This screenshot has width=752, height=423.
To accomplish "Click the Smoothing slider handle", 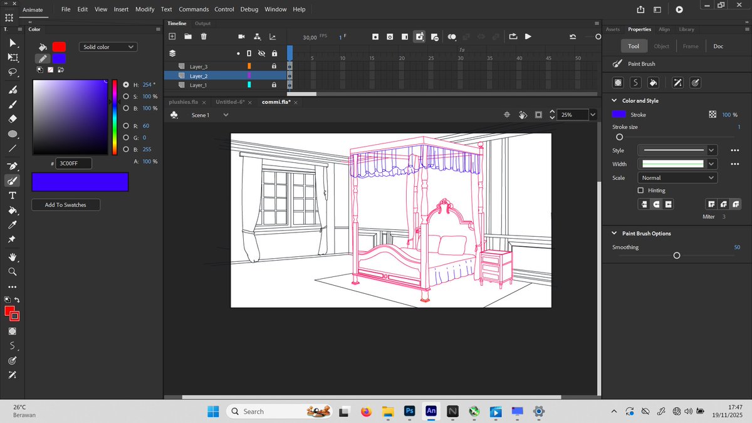I will tap(677, 256).
